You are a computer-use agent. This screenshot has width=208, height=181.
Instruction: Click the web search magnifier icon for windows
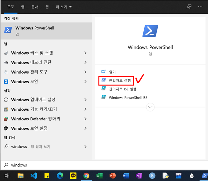(x=6, y=147)
